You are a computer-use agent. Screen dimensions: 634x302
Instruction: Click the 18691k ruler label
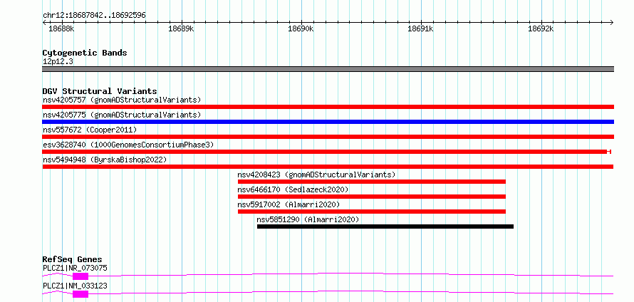pos(420,28)
